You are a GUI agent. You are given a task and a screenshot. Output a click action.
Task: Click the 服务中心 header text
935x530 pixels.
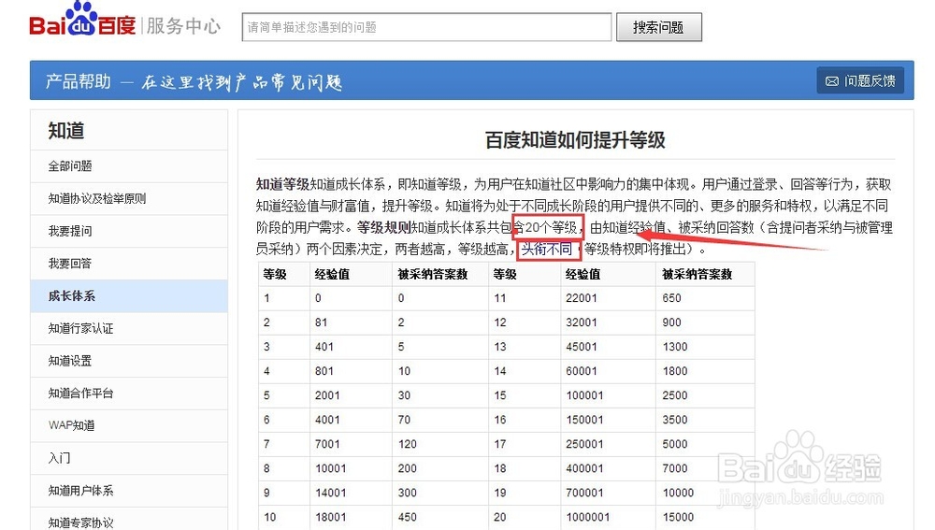[x=183, y=26]
